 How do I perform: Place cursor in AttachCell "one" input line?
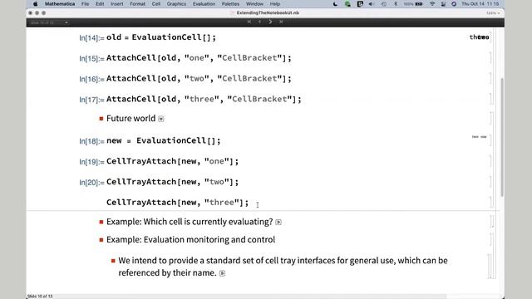199,58
